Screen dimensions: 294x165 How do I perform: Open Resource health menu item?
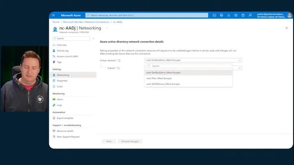point(65,131)
